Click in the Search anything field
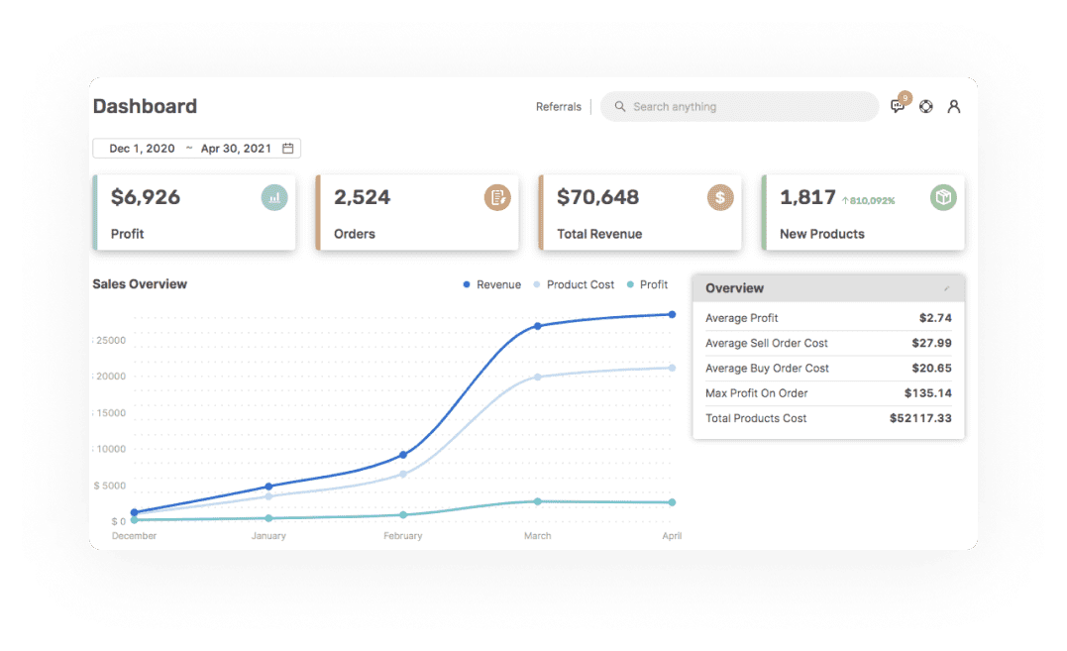The image size is (1067, 651). coord(743,107)
